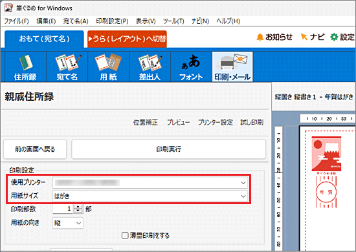The image size is (356, 252).
Task: Select the おもて(宛て名) tab
Action: (x=44, y=39)
